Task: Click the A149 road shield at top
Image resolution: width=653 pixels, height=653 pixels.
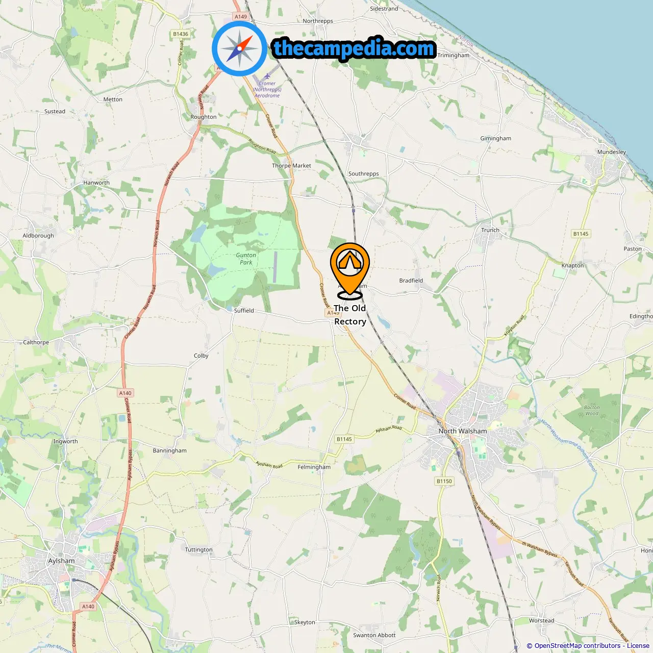Action: coord(241,17)
